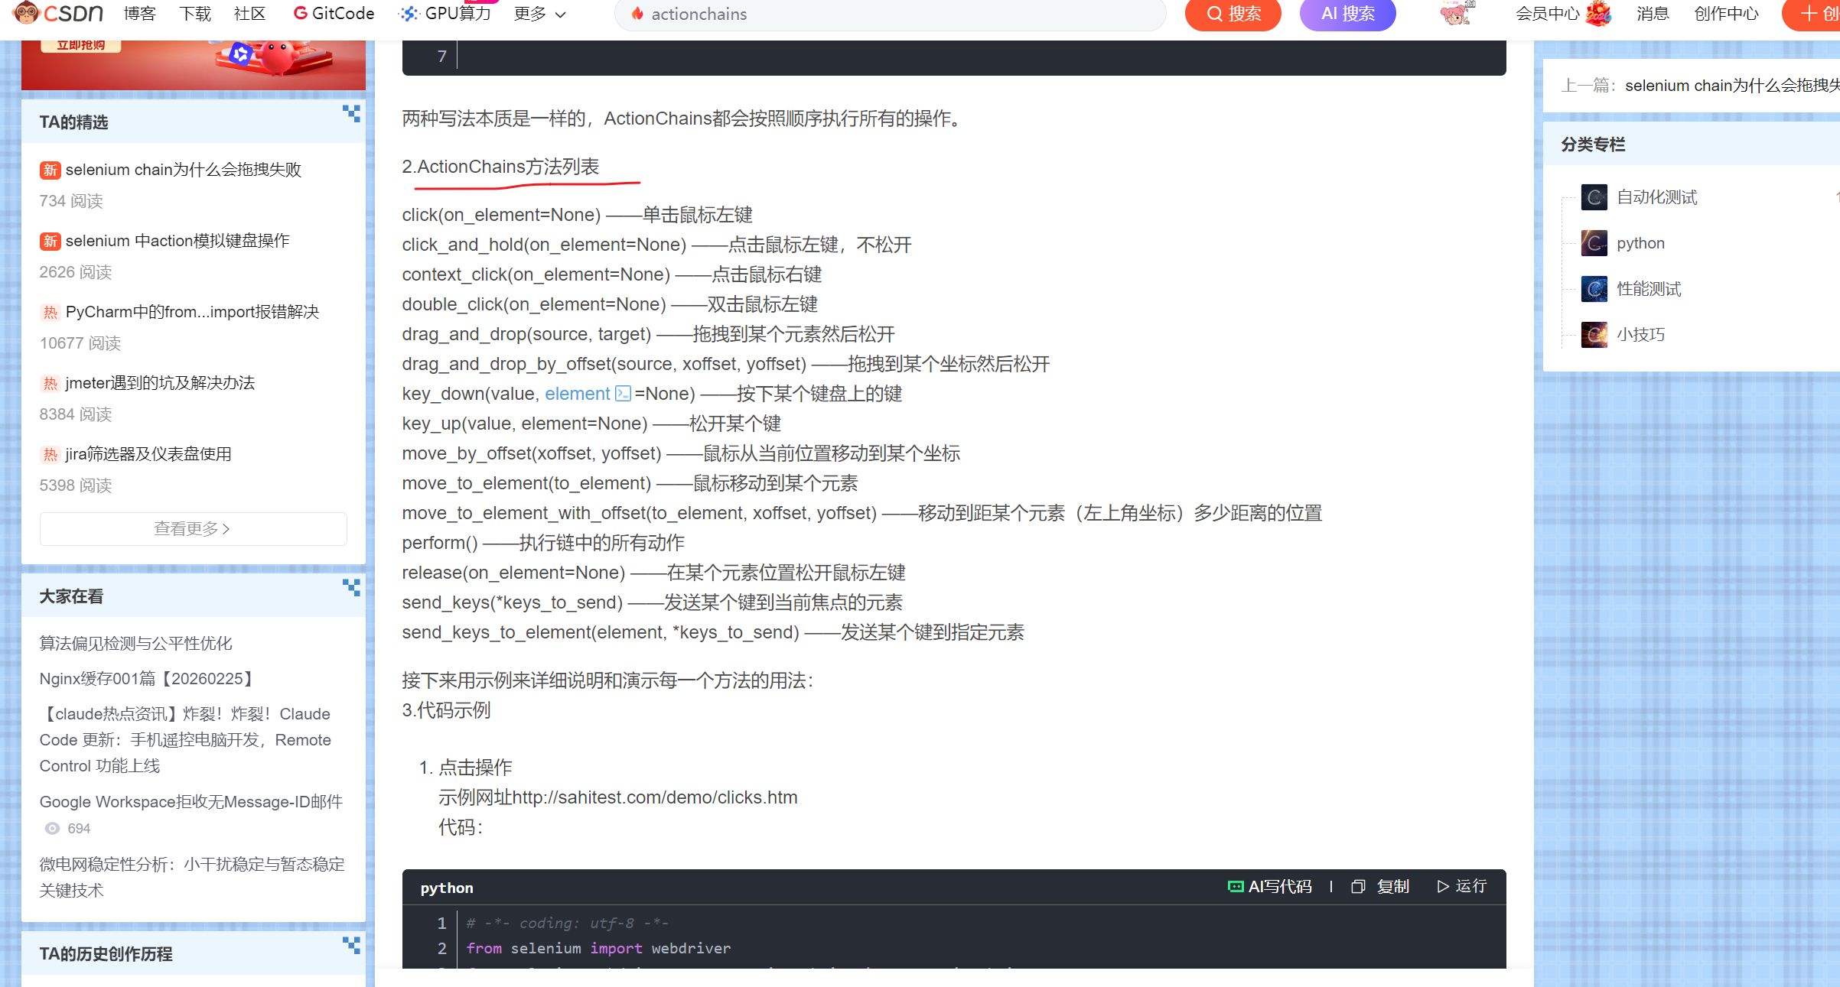
Task: Expand 查看更多 in the TA的精选 panel
Action: (193, 529)
